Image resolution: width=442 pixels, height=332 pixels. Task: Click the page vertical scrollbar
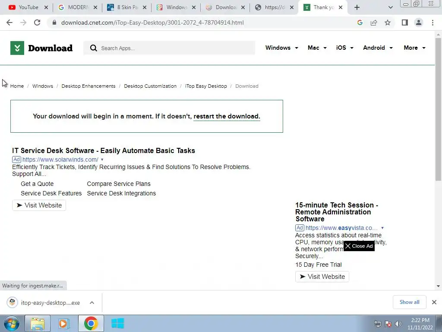[x=438, y=109]
